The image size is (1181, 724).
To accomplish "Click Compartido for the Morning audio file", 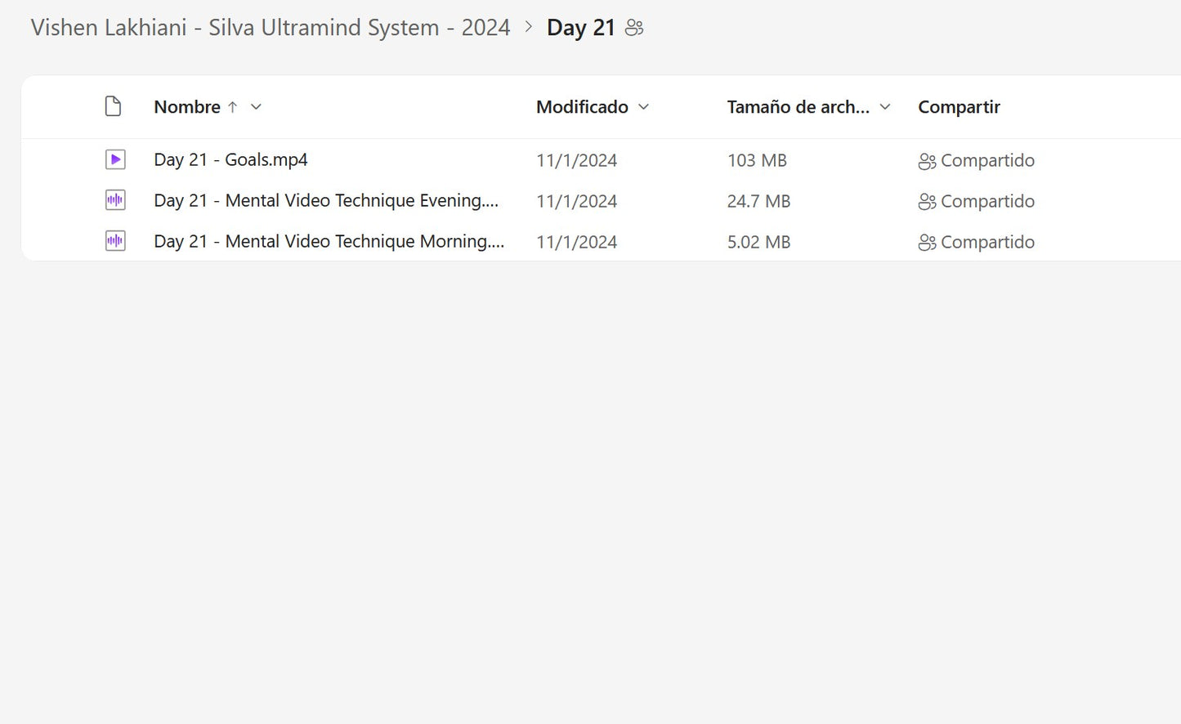I will [x=986, y=242].
